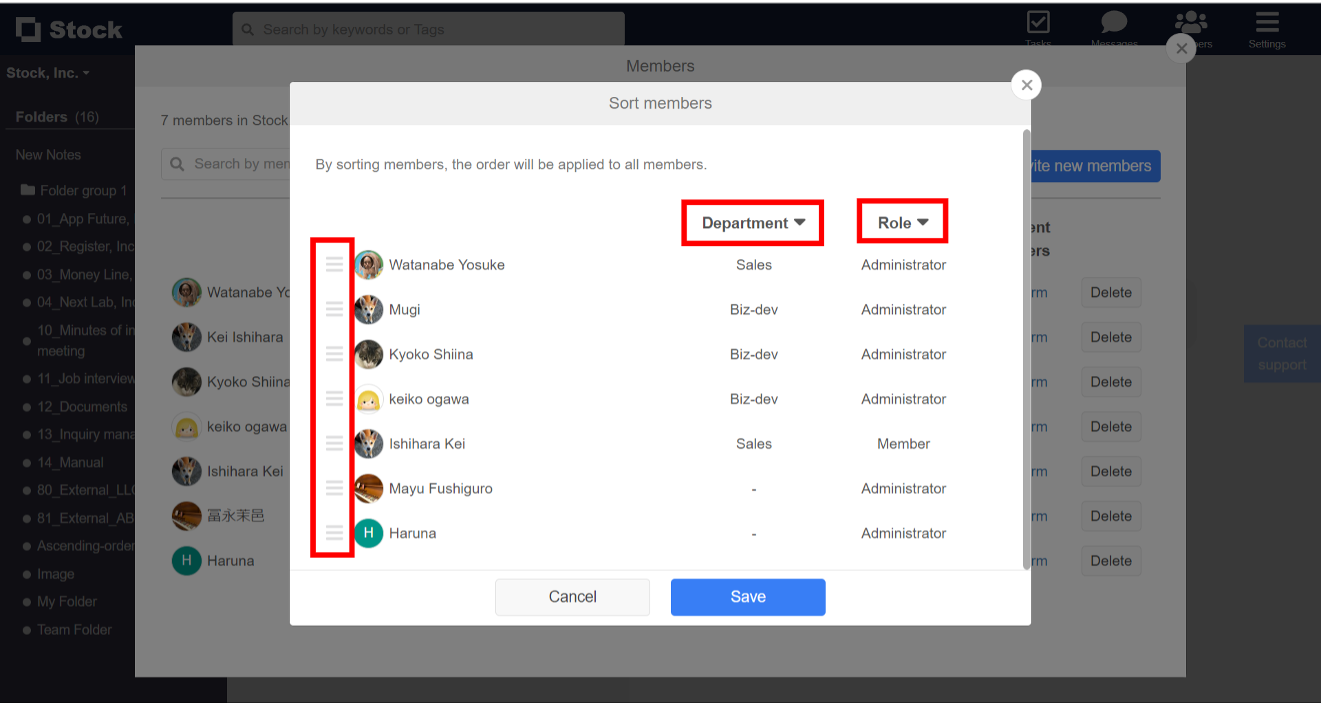Viewport: 1321px width, 703px height.
Task: Open Team Folder from the sidebar
Action: [74, 629]
